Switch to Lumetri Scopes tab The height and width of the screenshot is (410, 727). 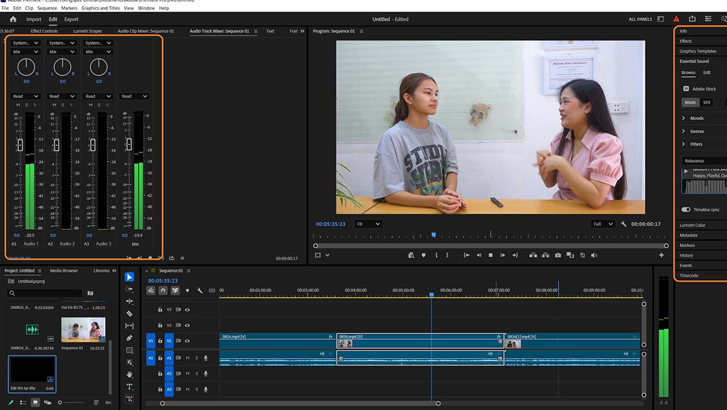[88, 31]
